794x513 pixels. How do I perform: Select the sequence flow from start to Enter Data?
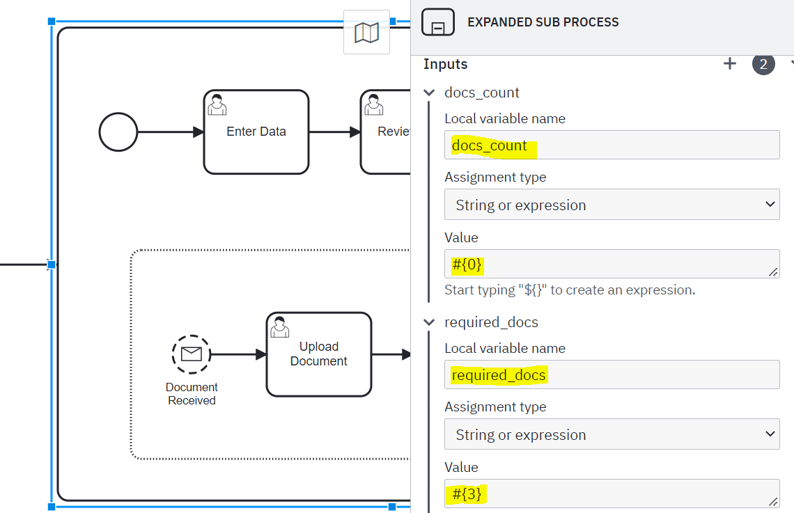tap(171, 132)
